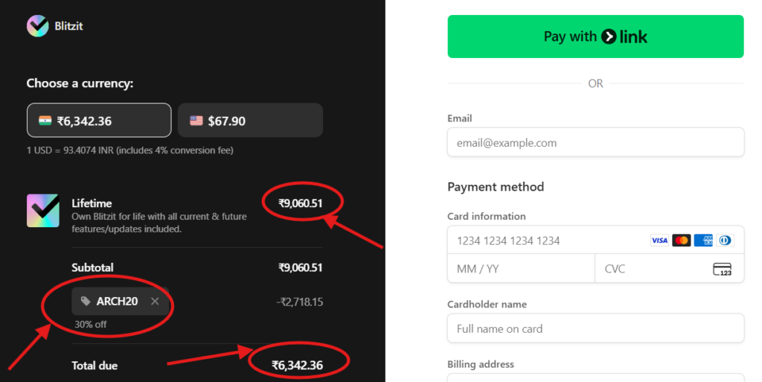Click the Blitzit logo icon

point(38,26)
